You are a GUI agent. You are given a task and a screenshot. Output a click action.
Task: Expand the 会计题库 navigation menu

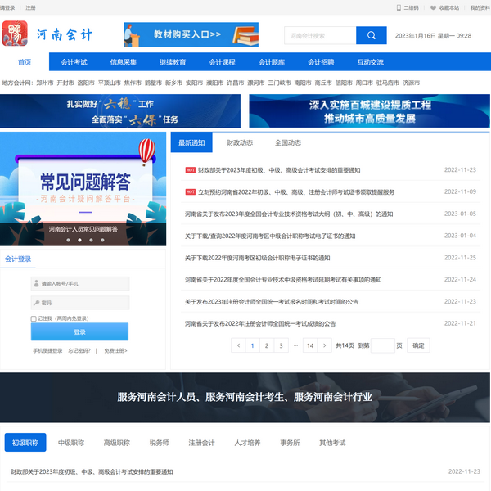tap(271, 62)
